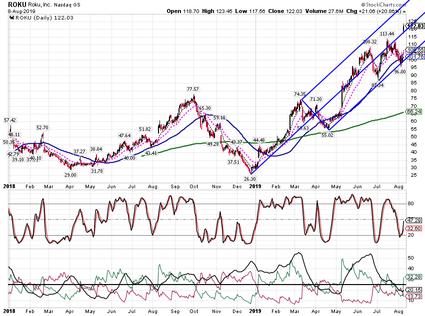425x316 pixels.
Task: Select the chart date "8-Aug-2019"
Action: [x=21, y=11]
